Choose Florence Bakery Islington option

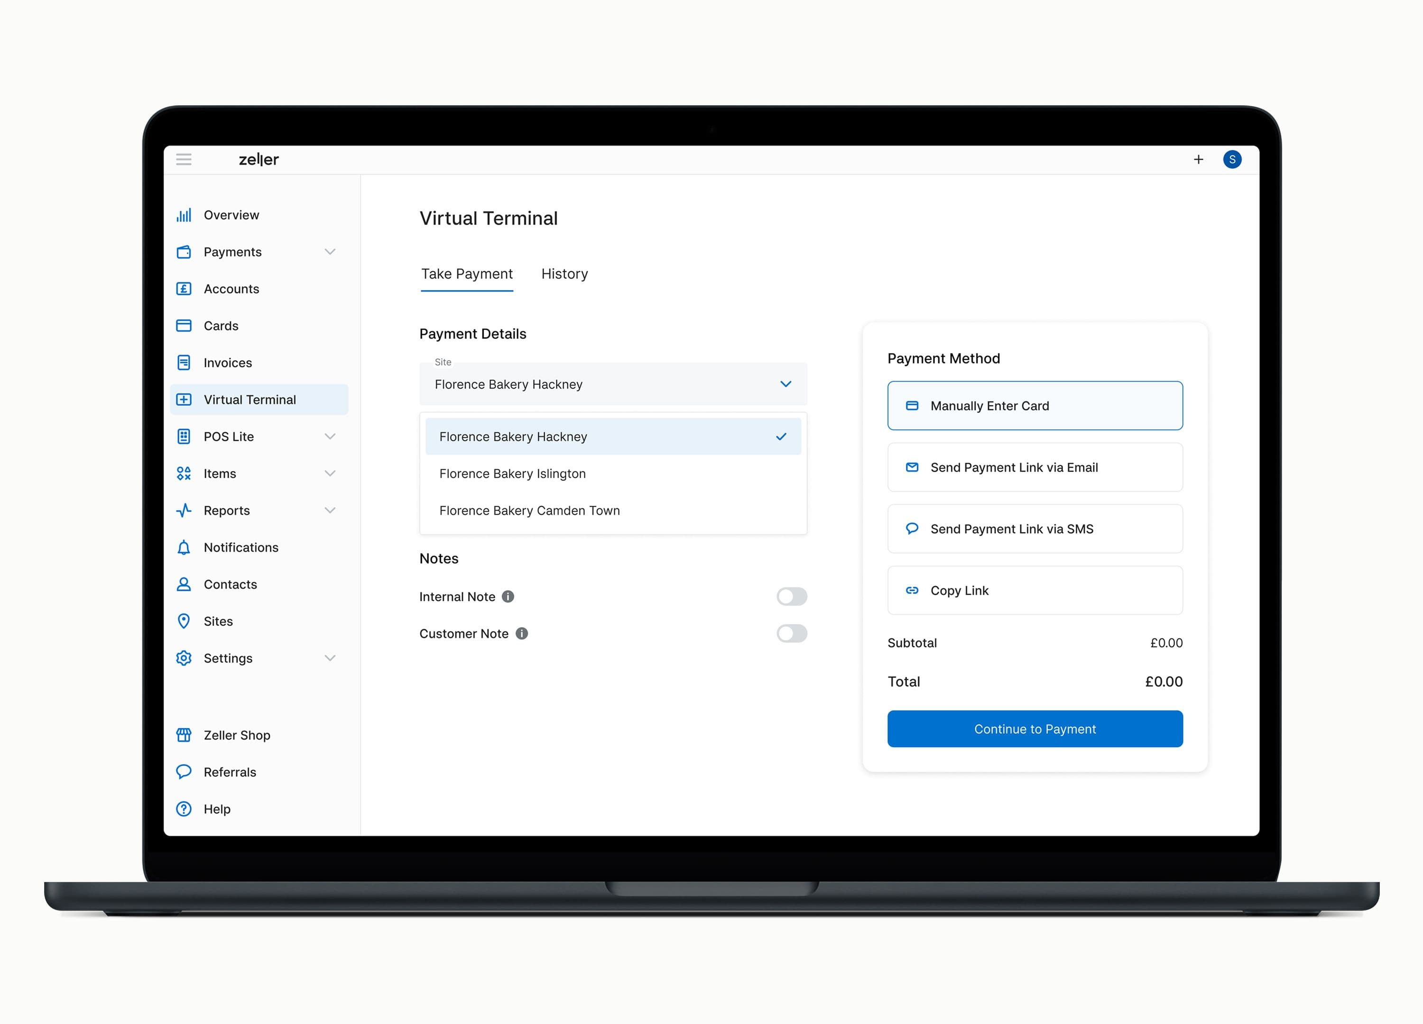(513, 474)
